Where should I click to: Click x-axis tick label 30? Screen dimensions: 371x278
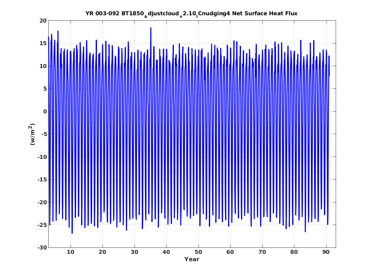click(134, 252)
